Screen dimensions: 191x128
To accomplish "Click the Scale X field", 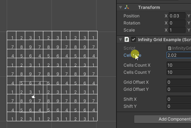I will (177, 30).
